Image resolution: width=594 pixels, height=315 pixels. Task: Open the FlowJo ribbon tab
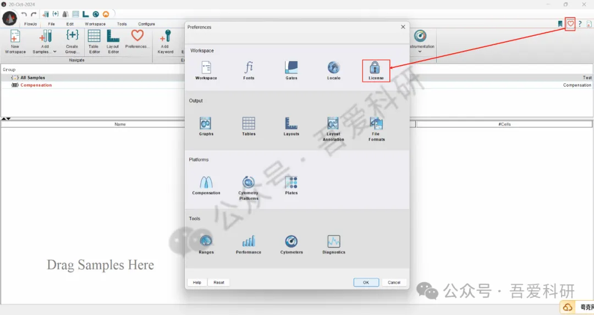[31, 24]
